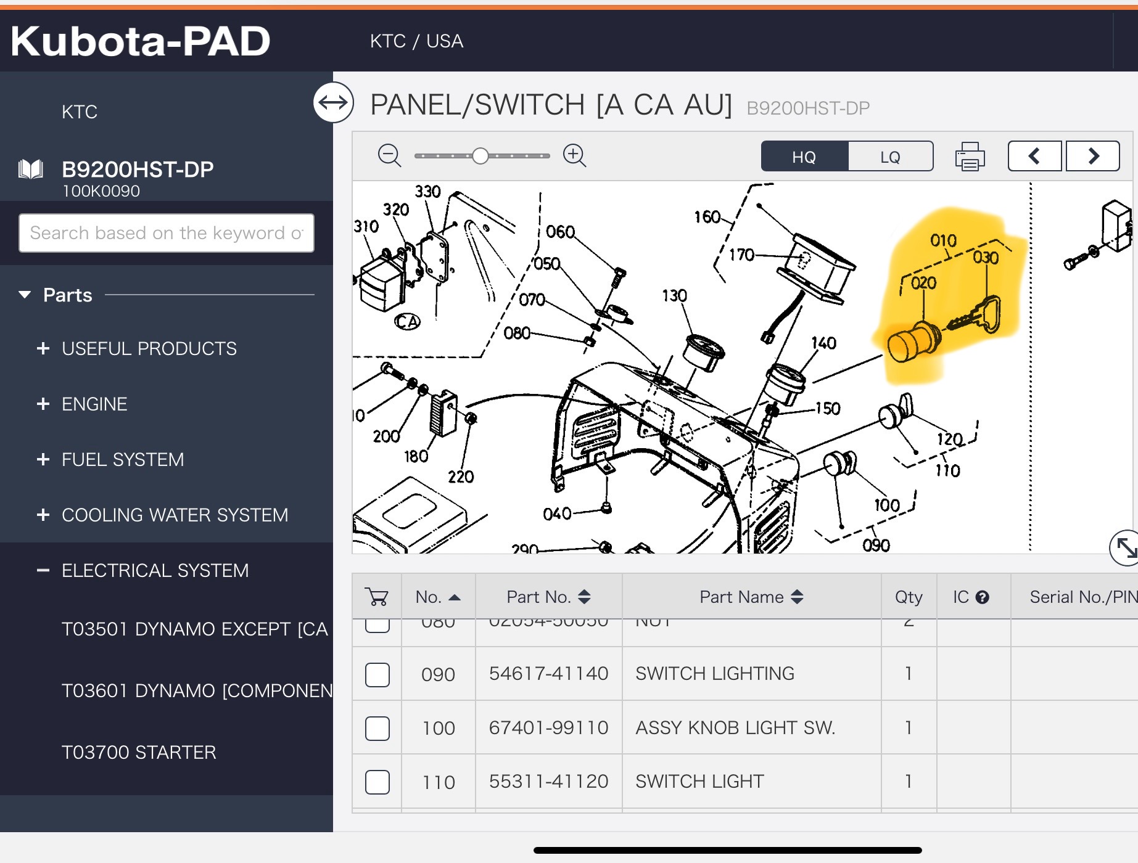Click callout 160 in the diagram
Viewport: 1138px width, 863px height.
point(707,217)
